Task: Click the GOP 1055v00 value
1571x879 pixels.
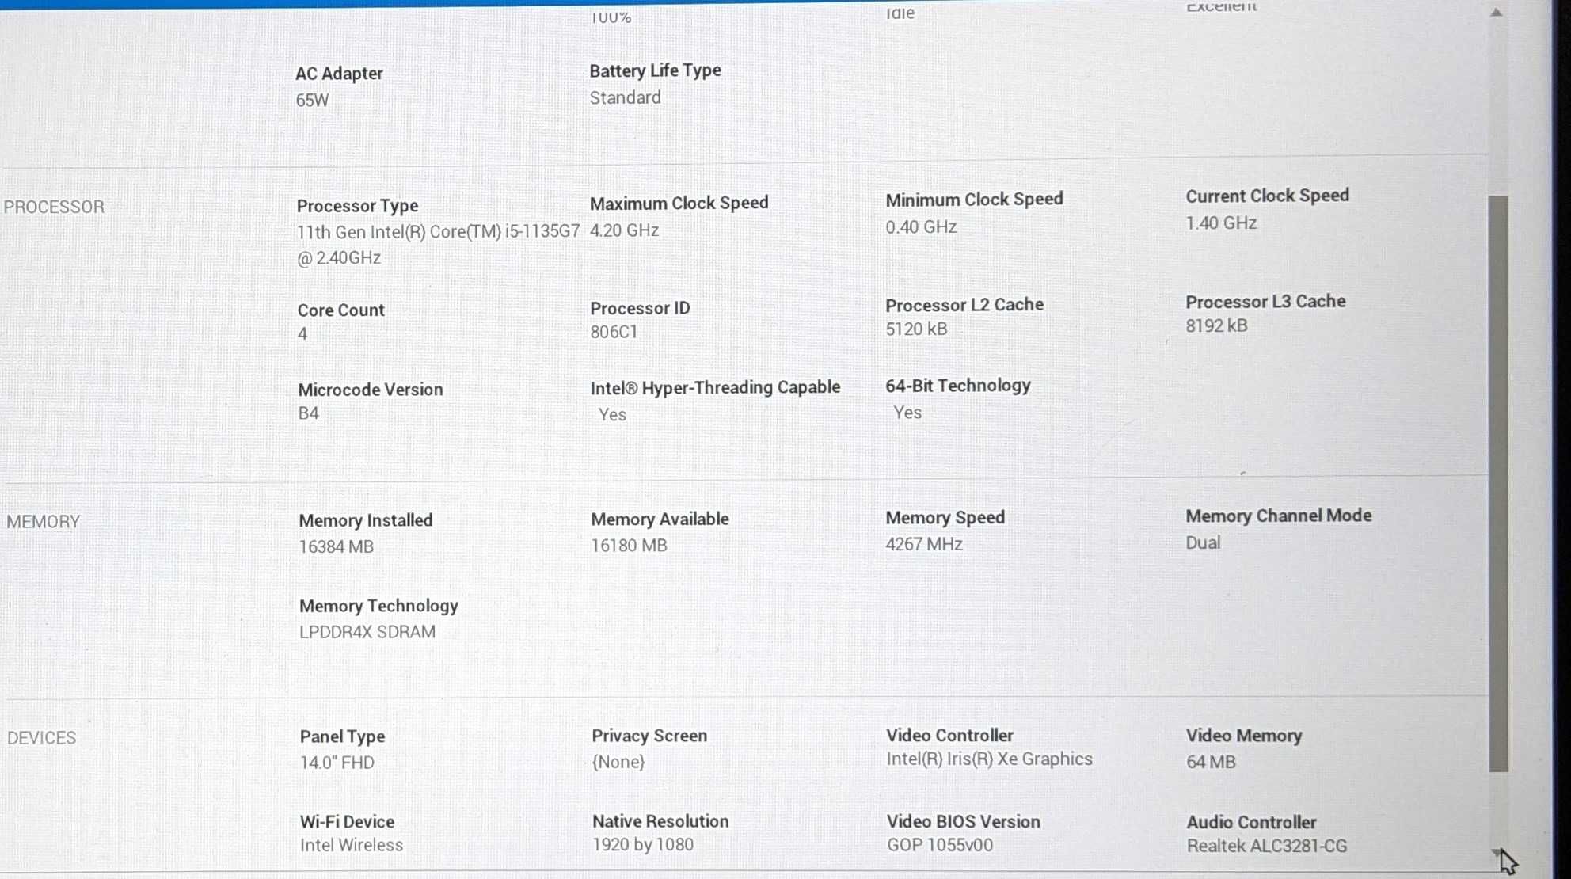Action: pyautogui.click(x=939, y=846)
